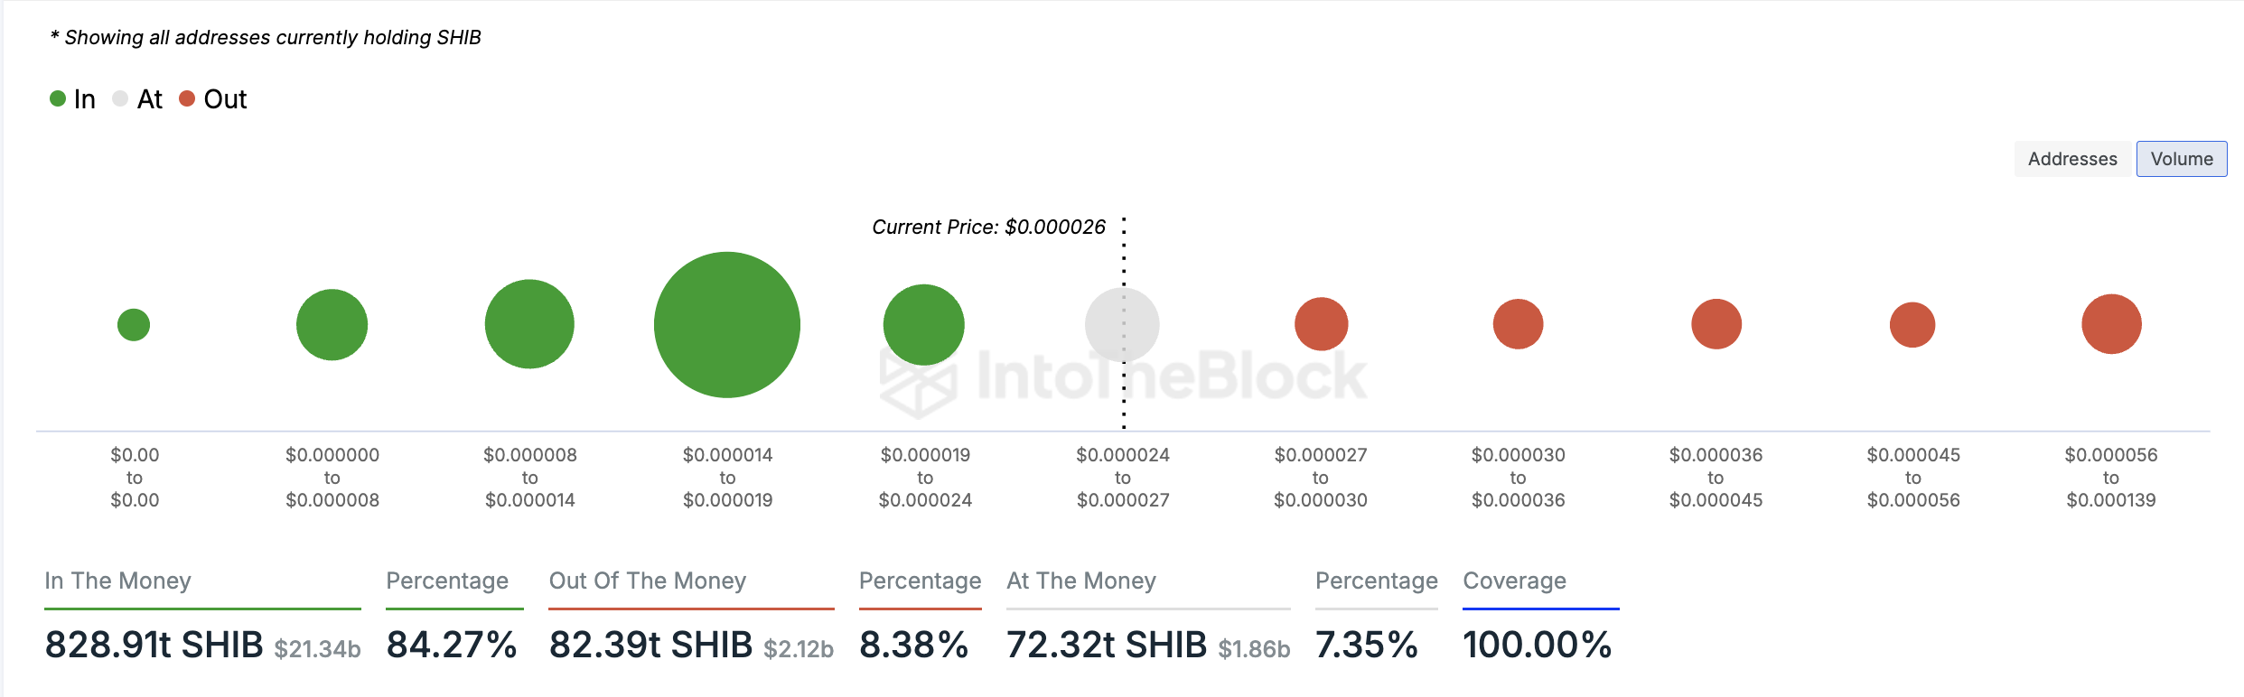Click the largest green bubble at $0.000014–$0.000019

[x=727, y=325]
